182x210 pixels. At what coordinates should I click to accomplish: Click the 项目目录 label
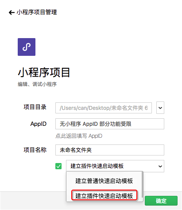point(35,107)
